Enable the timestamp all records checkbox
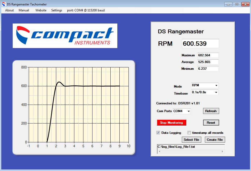Viewport: 251px width, 171px height. pos(189,133)
